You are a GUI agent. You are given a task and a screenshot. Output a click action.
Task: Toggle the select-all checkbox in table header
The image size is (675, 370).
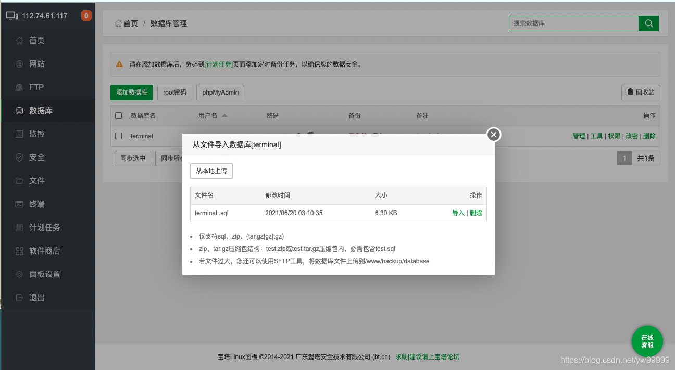pos(118,115)
